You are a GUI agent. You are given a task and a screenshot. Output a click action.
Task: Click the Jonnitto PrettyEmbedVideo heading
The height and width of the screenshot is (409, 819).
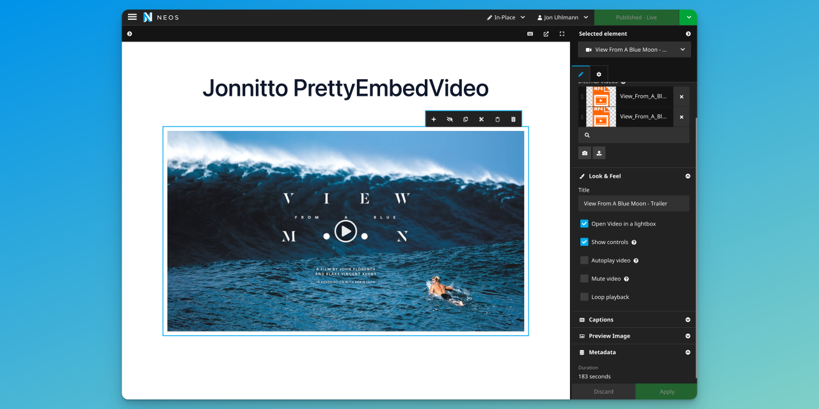[x=346, y=88]
